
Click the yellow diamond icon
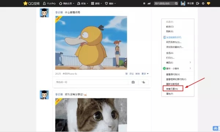[x=209, y=3]
